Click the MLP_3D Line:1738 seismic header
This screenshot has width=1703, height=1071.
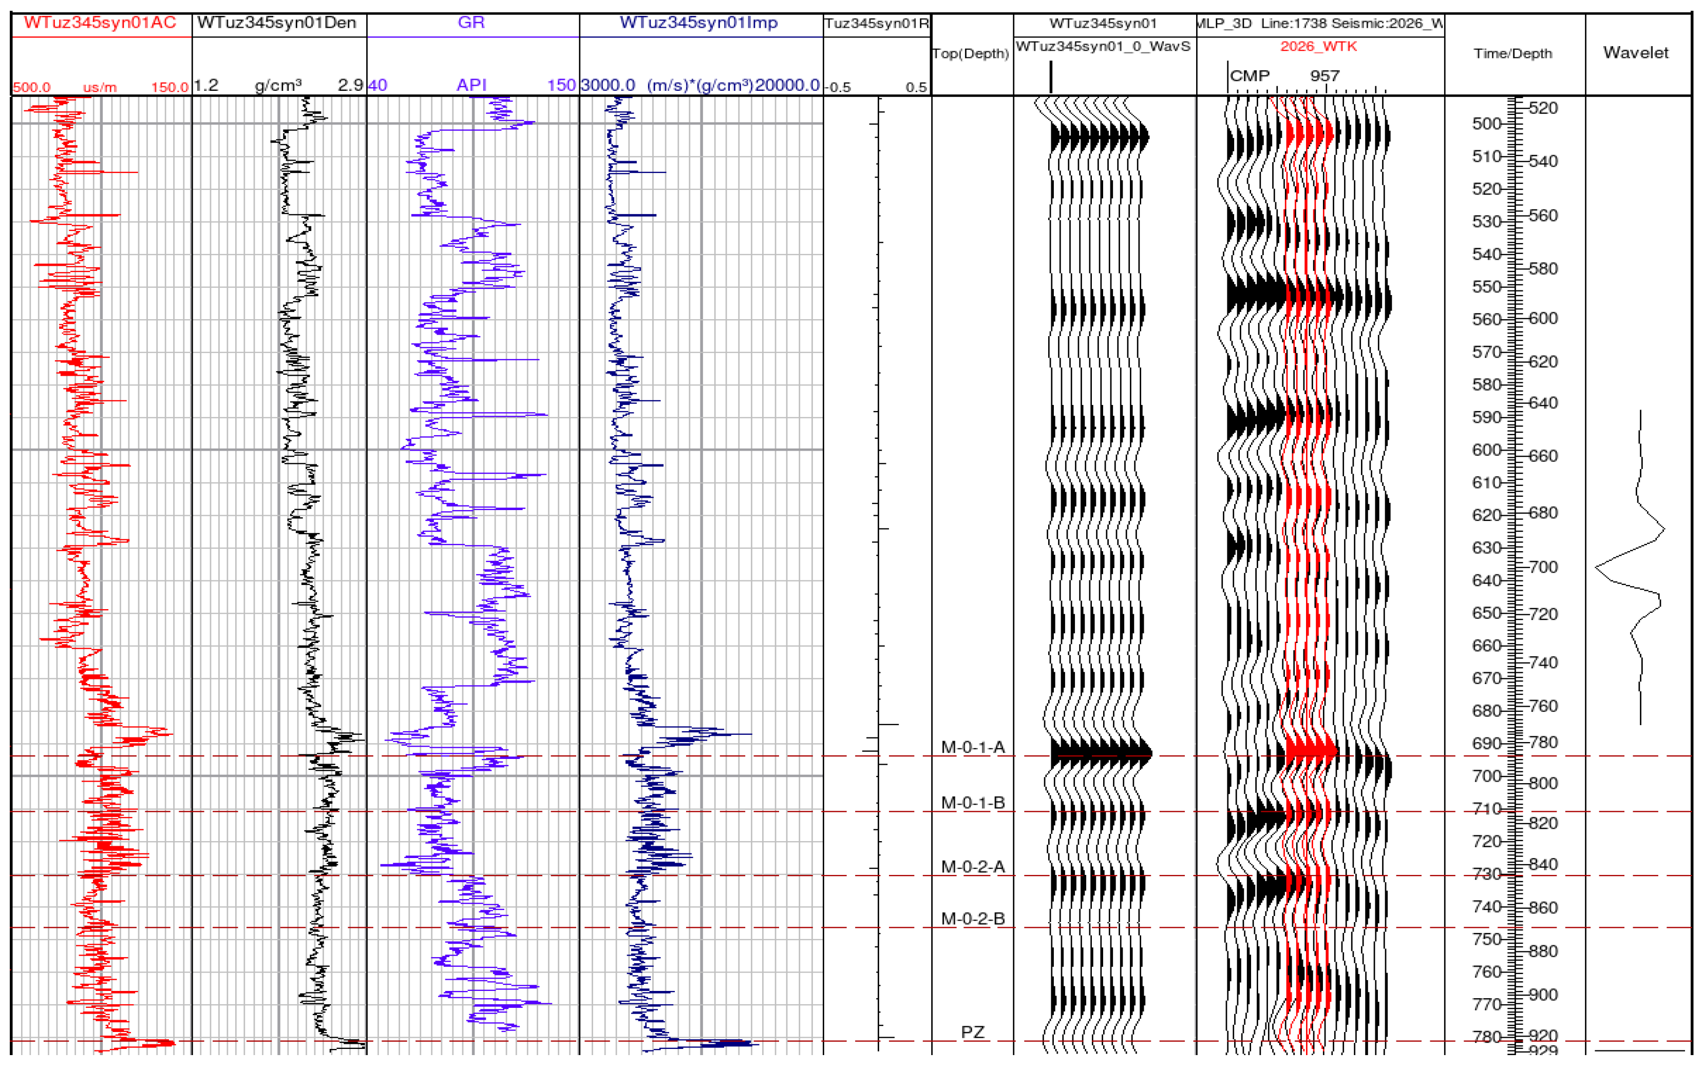click(x=1320, y=23)
